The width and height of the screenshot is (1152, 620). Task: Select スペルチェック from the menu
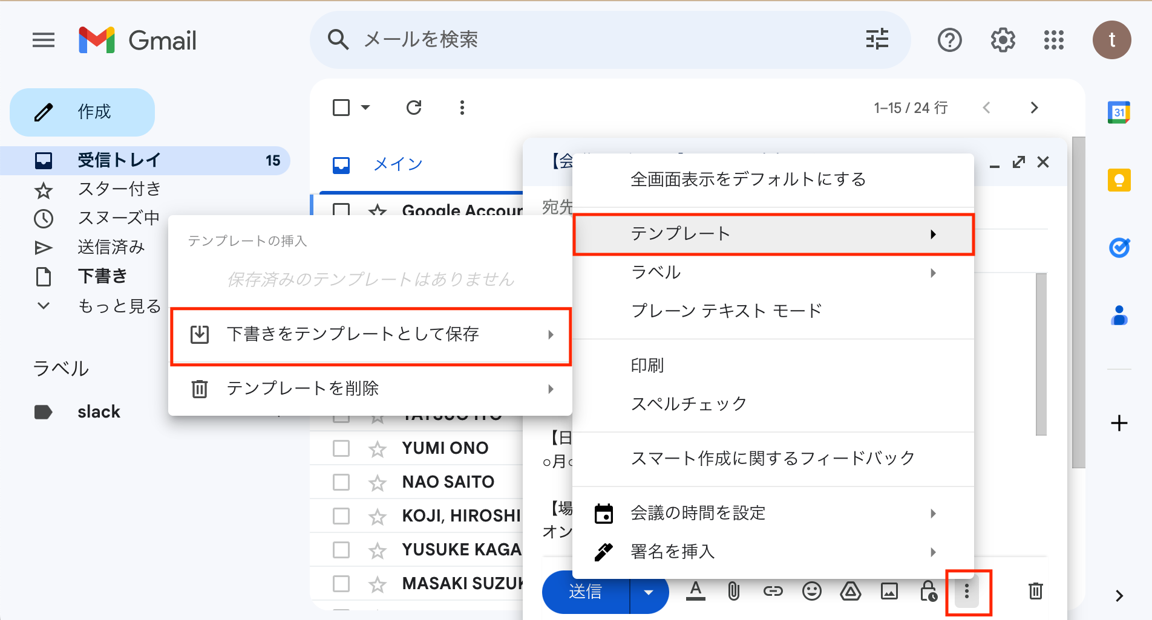click(773, 404)
